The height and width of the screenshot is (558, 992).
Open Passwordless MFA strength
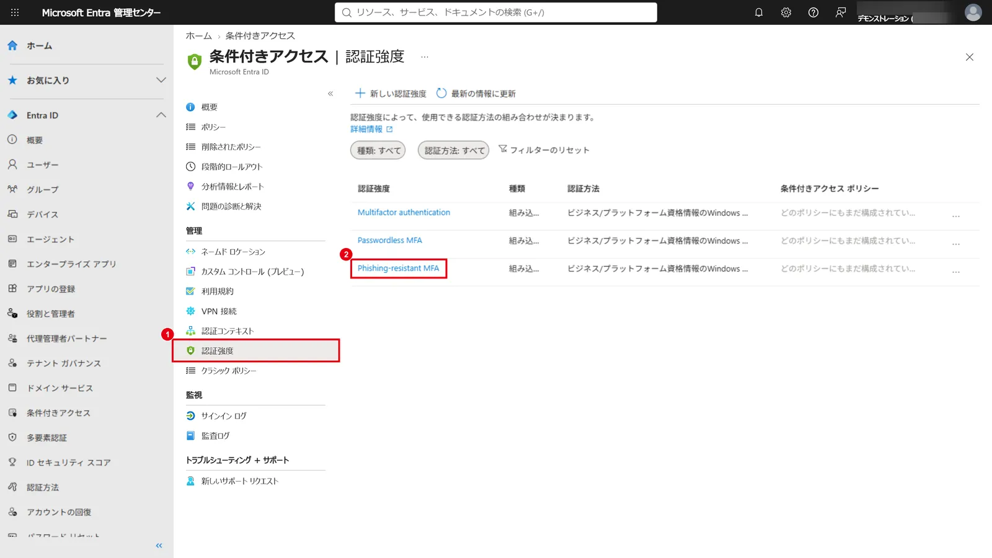tap(389, 240)
